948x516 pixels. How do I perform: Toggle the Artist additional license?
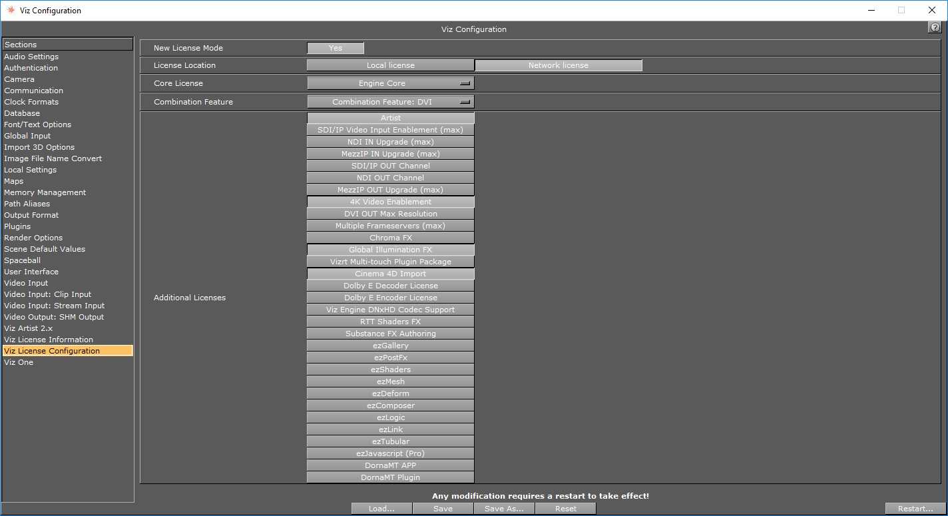(x=391, y=118)
